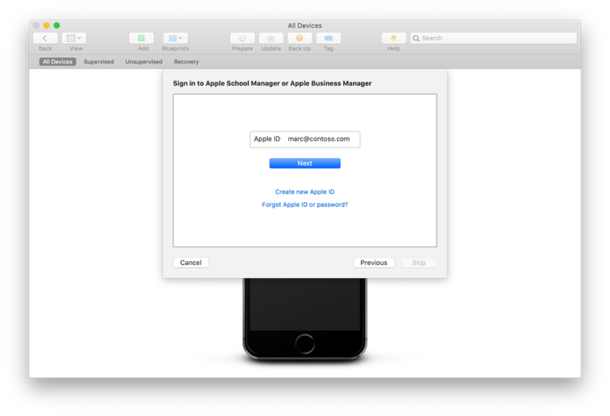The image size is (610, 416).
Task: Open Blueprints from the toolbar
Action: coord(172,38)
